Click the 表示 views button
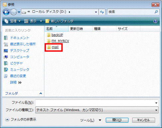 coord(30,21)
